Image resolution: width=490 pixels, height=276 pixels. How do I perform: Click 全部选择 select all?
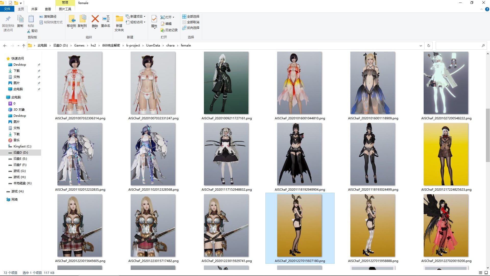pos(191,17)
